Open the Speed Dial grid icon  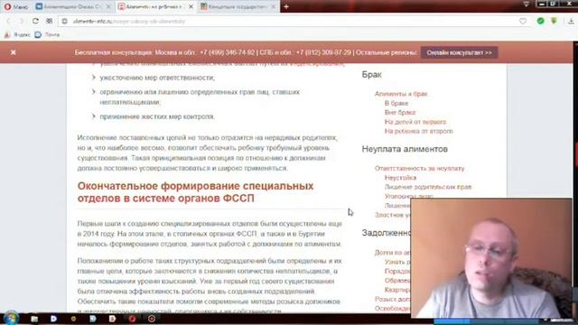pos(49,21)
